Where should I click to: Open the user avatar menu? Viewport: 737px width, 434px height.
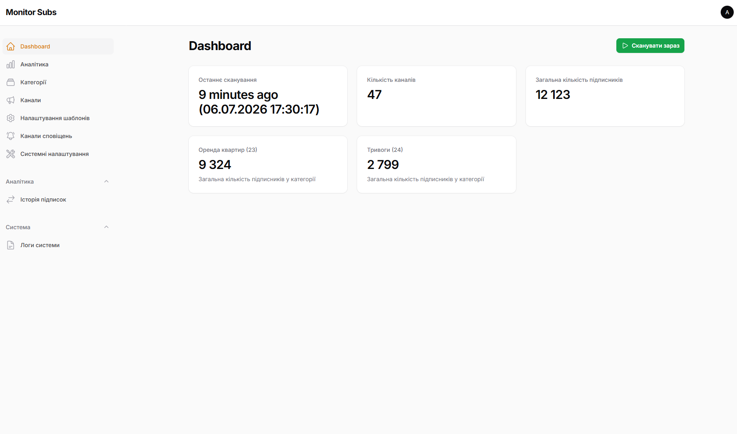727,12
